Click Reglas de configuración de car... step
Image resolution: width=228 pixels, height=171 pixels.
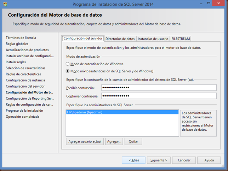pyautogui.click(x=29, y=105)
